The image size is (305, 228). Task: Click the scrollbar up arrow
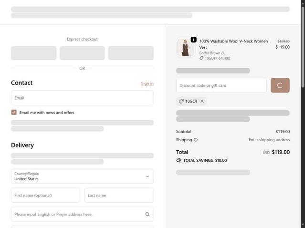(x=303, y=3)
